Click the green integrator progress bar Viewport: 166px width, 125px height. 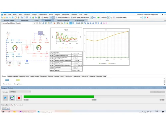(x=59, y=97)
